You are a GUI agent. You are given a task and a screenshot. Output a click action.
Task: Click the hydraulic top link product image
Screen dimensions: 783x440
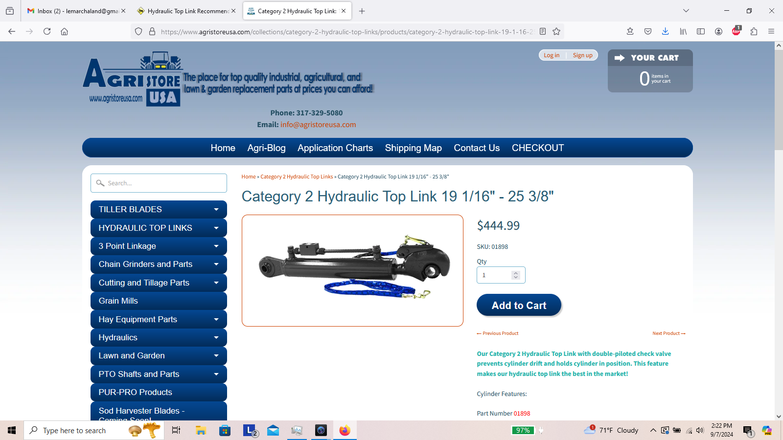point(352,270)
